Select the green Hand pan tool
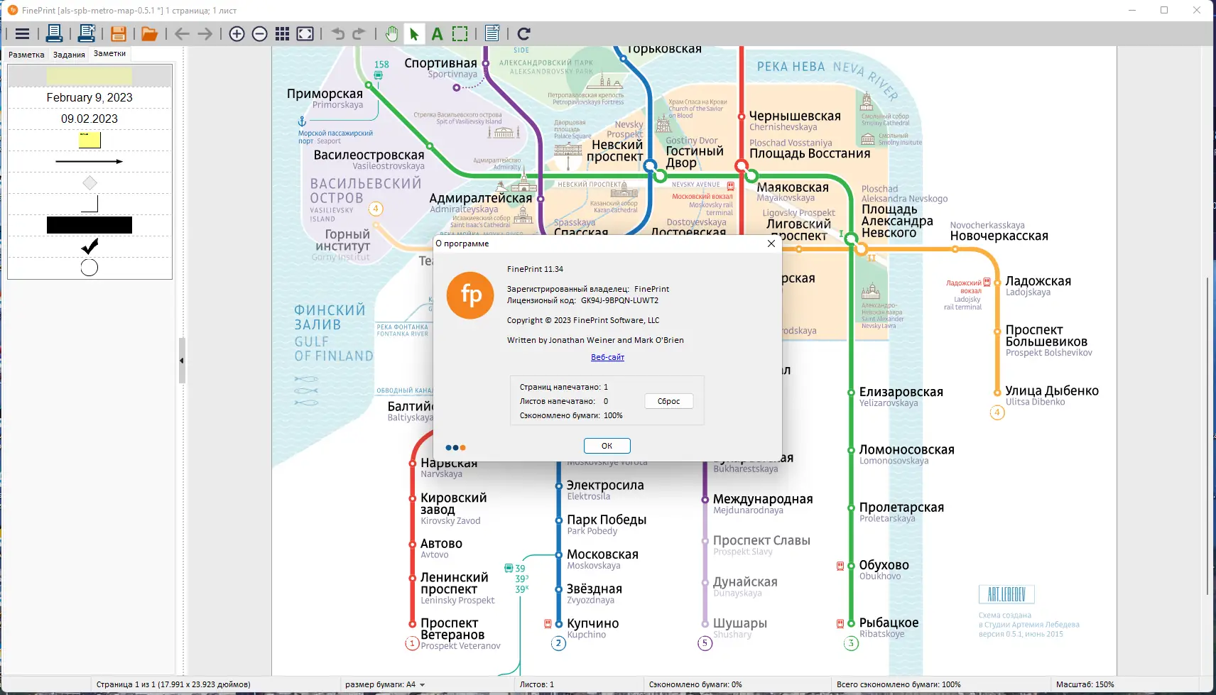This screenshot has width=1216, height=695. (391, 33)
